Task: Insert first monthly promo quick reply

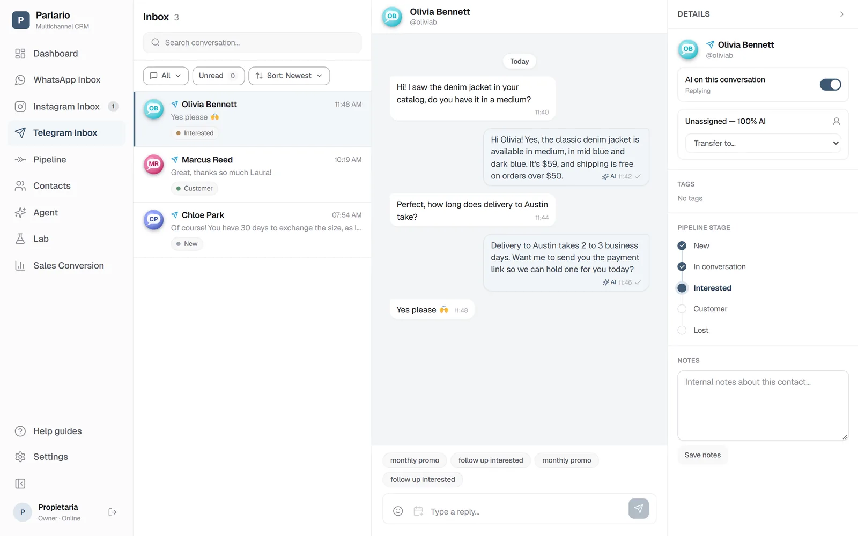Action: coord(415,460)
